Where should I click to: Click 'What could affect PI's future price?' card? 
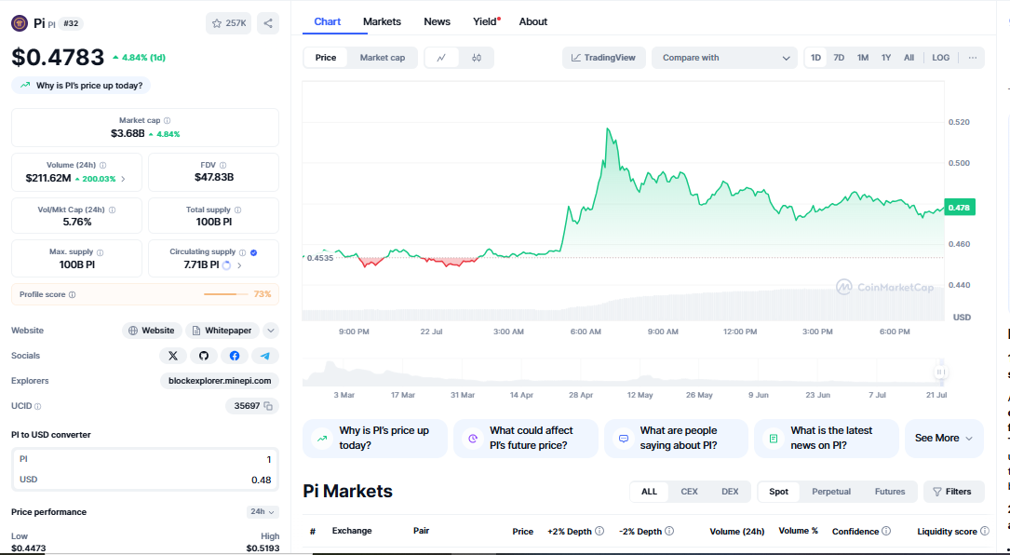pos(526,439)
